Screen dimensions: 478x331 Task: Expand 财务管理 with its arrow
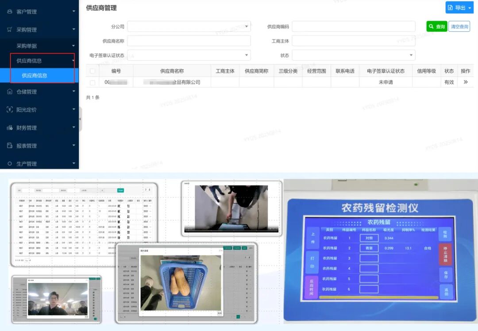(x=74, y=127)
